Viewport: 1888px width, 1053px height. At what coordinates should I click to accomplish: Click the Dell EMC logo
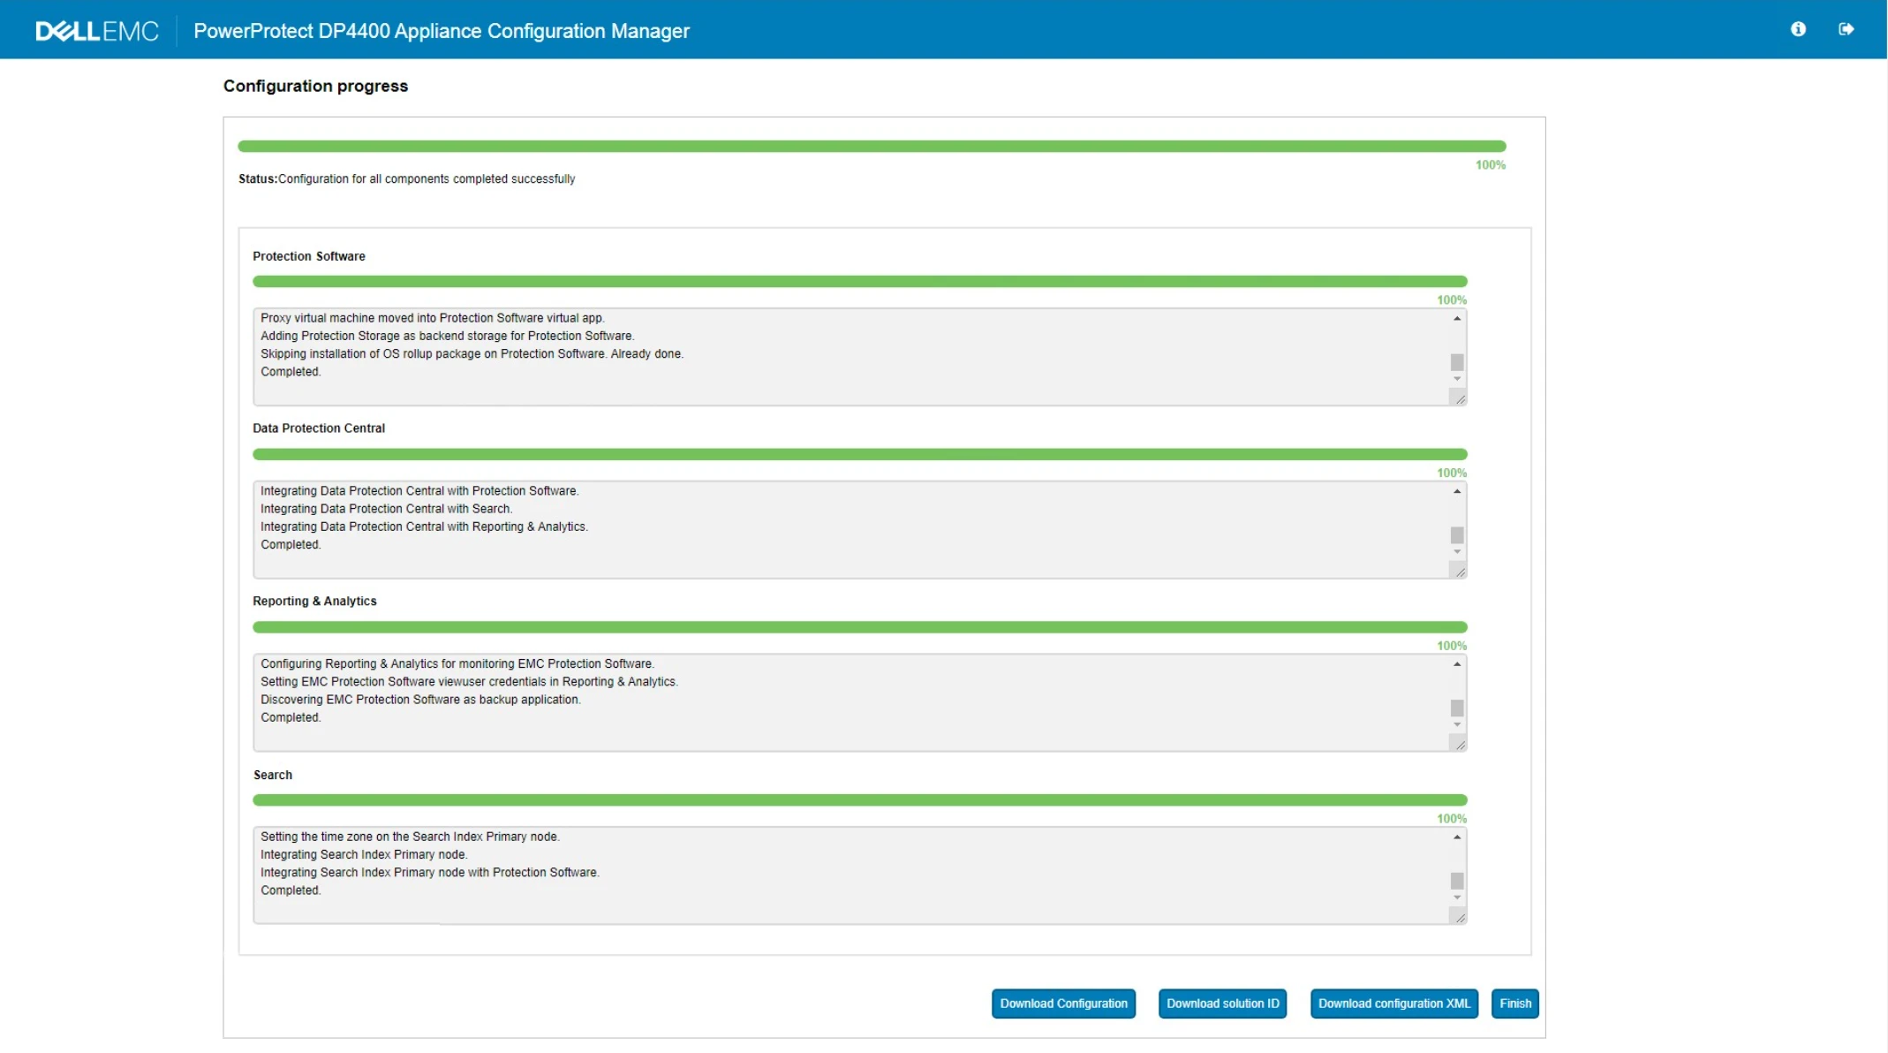pos(97,31)
